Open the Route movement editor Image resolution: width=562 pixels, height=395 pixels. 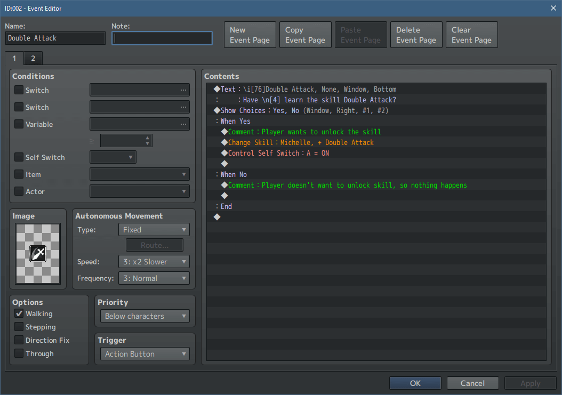pyautogui.click(x=154, y=245)
